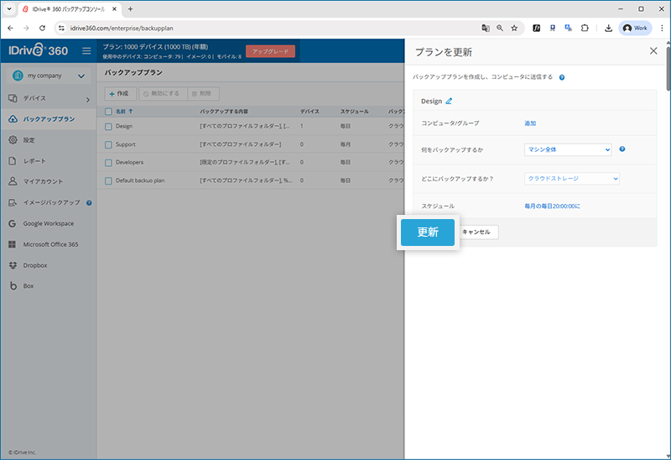Click the 追加 link for computers/groups
The height and width of the screenshot is (460, 671).
(x=530, y=123)
